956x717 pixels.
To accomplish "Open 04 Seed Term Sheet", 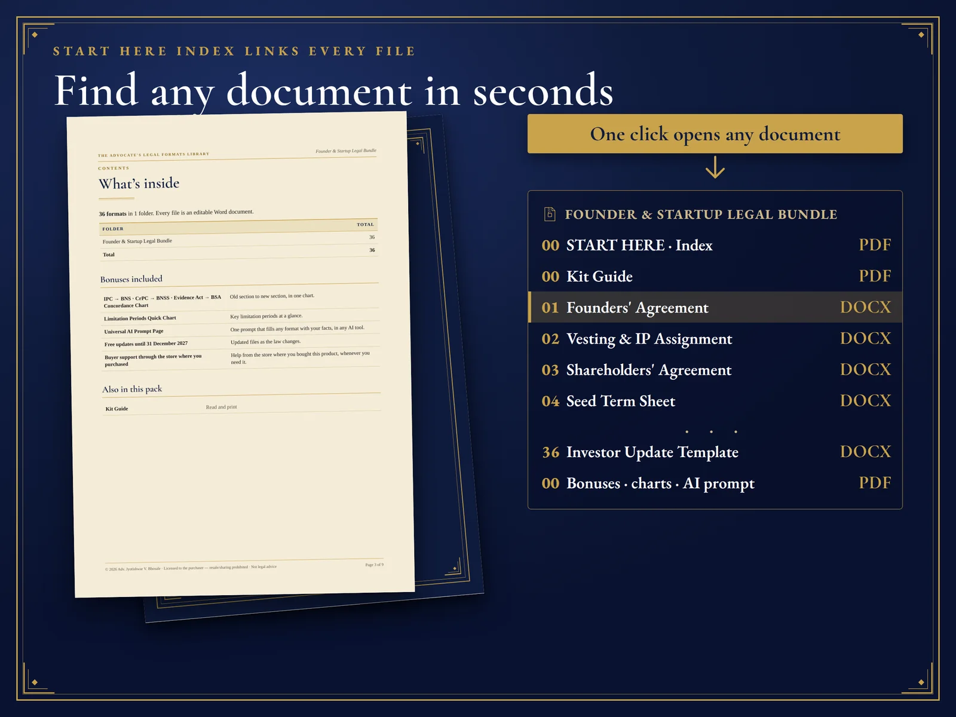I will click(x=715, y=401).
